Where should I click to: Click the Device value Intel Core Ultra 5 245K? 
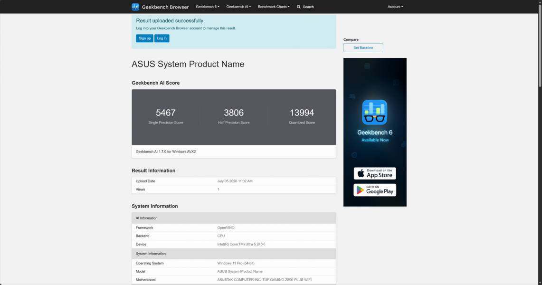[x=241, y=244]
